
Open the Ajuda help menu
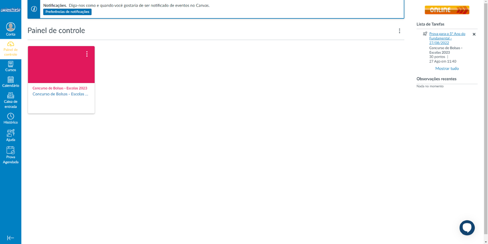[x=11, y=135]
